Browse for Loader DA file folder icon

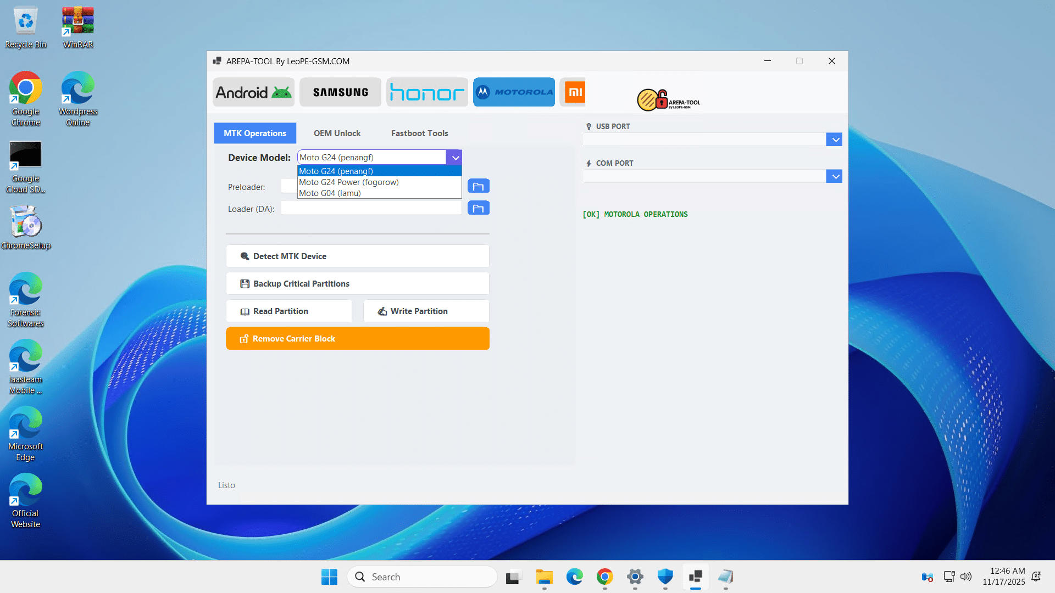[478, 209]
